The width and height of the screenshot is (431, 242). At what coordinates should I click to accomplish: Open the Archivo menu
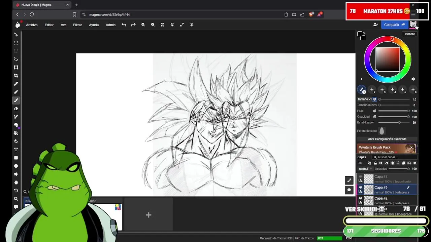coord(32,25)
